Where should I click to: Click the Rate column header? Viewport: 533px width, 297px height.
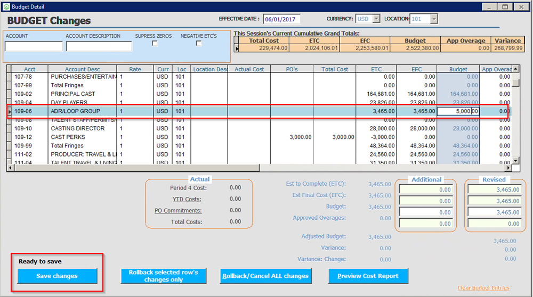(x=135, y=69)
